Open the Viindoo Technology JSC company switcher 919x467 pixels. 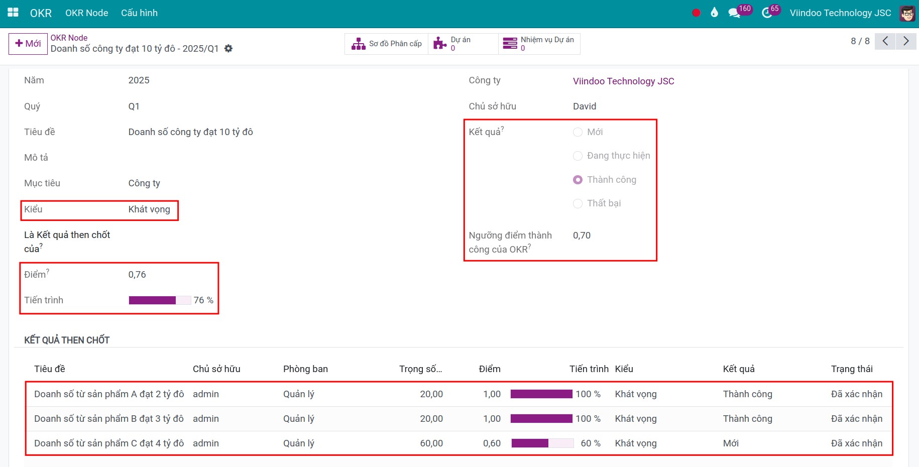click(840, 13)
